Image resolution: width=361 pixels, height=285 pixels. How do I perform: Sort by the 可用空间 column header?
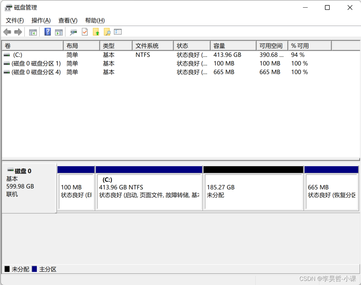[272, 46]
